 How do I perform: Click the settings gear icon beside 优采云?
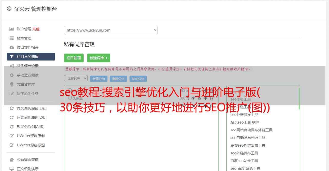point(9,8)
